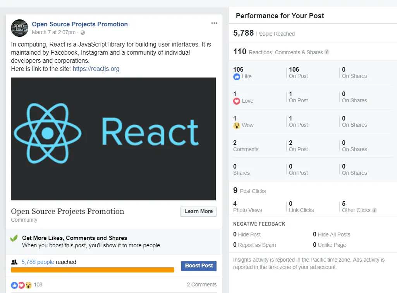Open the React logo post image

coord(113,139)
